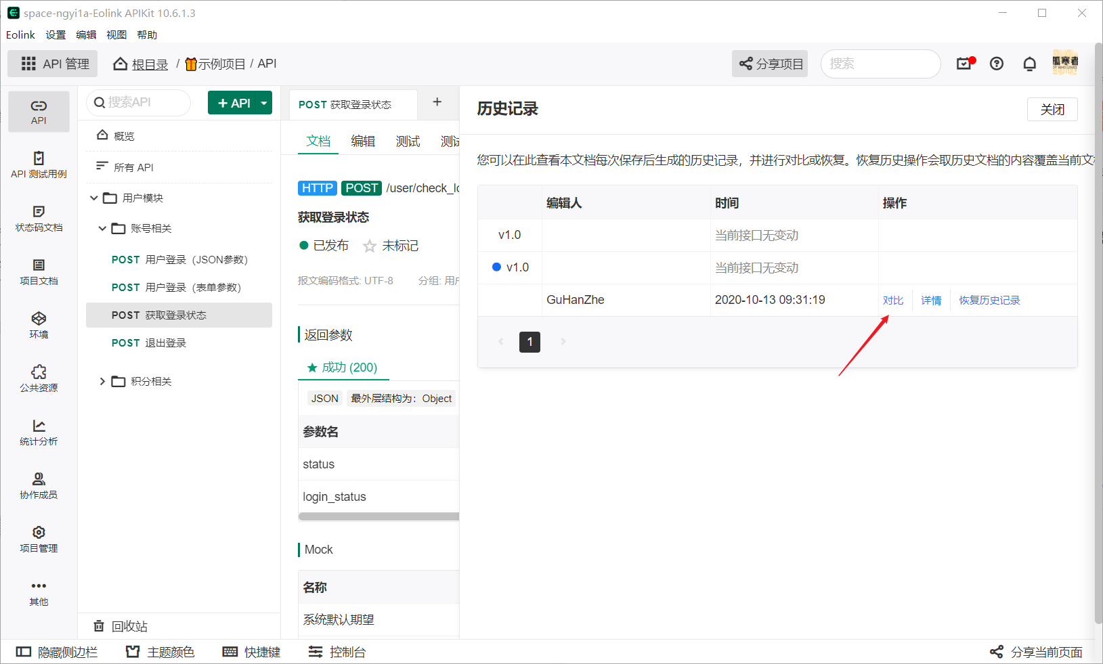The width and height of the screenshot is (1103, 664).
Task: Collapse the 用户模块 folder
Action: [94, 198]
